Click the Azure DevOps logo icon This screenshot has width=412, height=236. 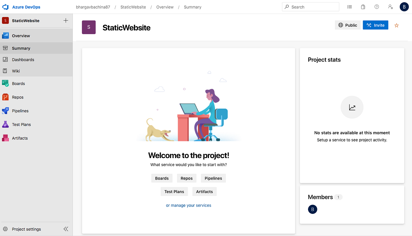coord(5,7)
